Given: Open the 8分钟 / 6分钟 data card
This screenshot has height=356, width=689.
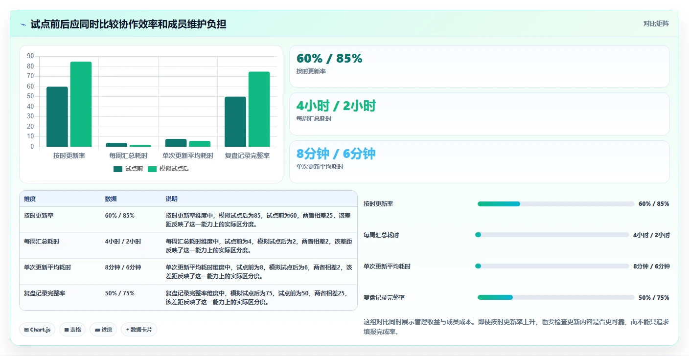Looking at the screenshot, I should pos(479,161).
